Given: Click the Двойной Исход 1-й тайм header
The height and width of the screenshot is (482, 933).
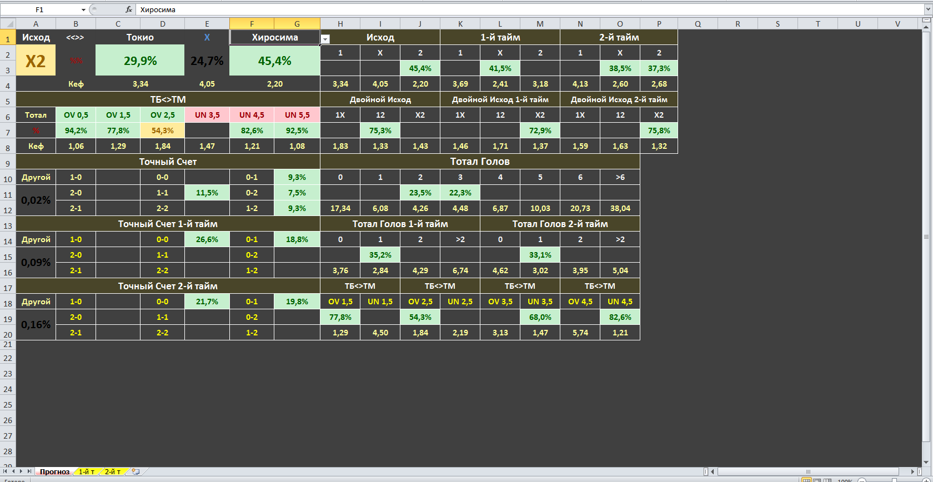Looking at the screenshot, I should tap(500, 99).
